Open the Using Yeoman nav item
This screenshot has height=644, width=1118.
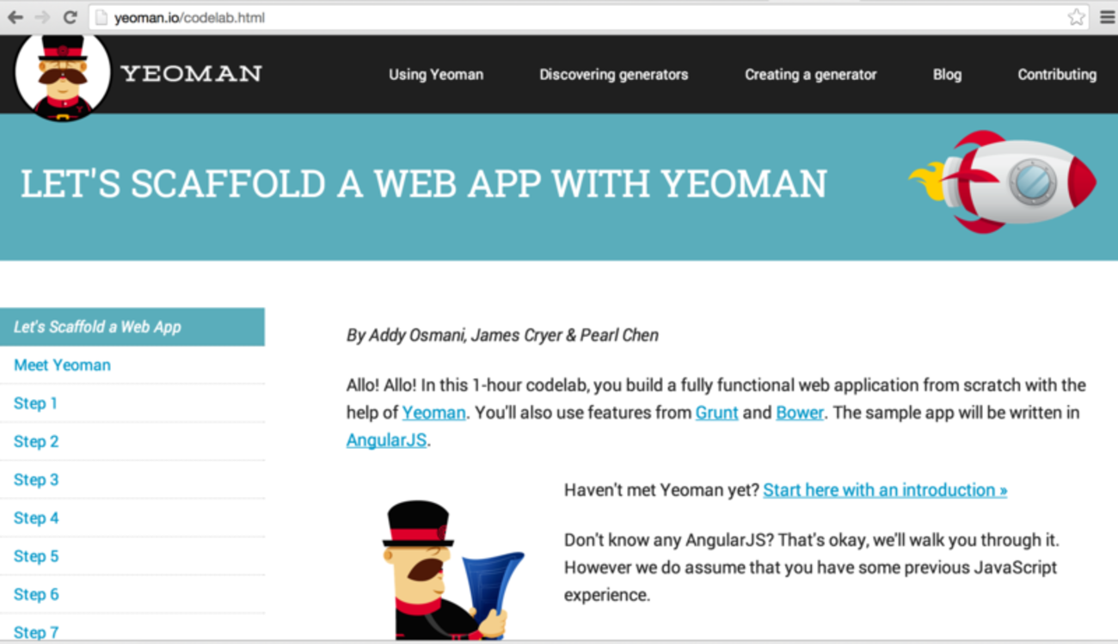point(436,75)
